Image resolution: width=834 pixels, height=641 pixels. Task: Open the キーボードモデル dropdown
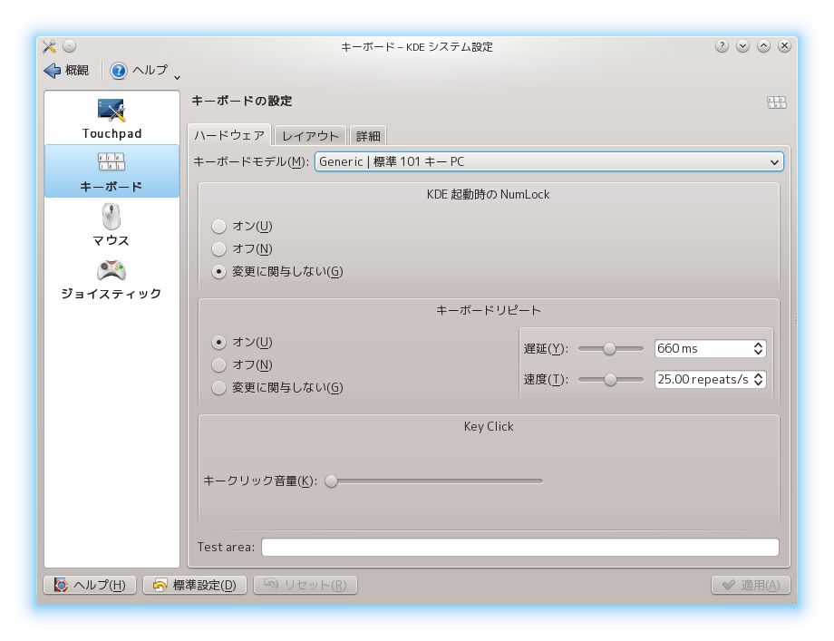click(549, 161)
